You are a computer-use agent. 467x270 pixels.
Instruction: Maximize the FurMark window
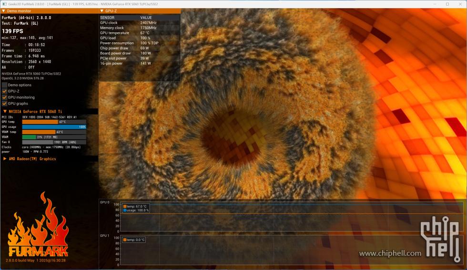(447, 4)
